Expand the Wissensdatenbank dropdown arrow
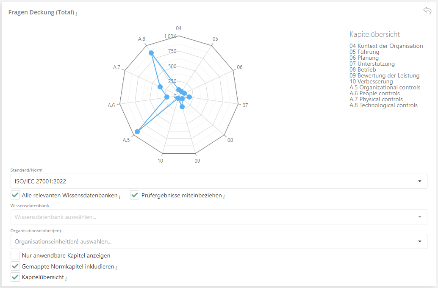Viewport: 438px width, 288px height. [x=419, y=217]
